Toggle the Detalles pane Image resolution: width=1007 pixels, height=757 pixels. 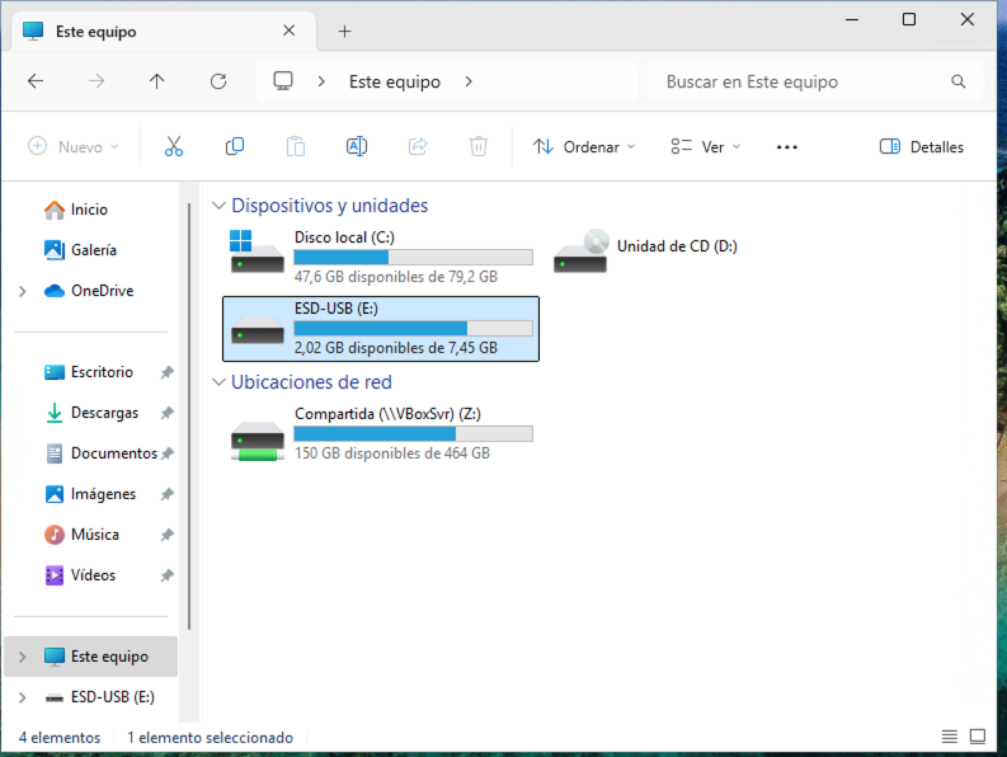921,147
